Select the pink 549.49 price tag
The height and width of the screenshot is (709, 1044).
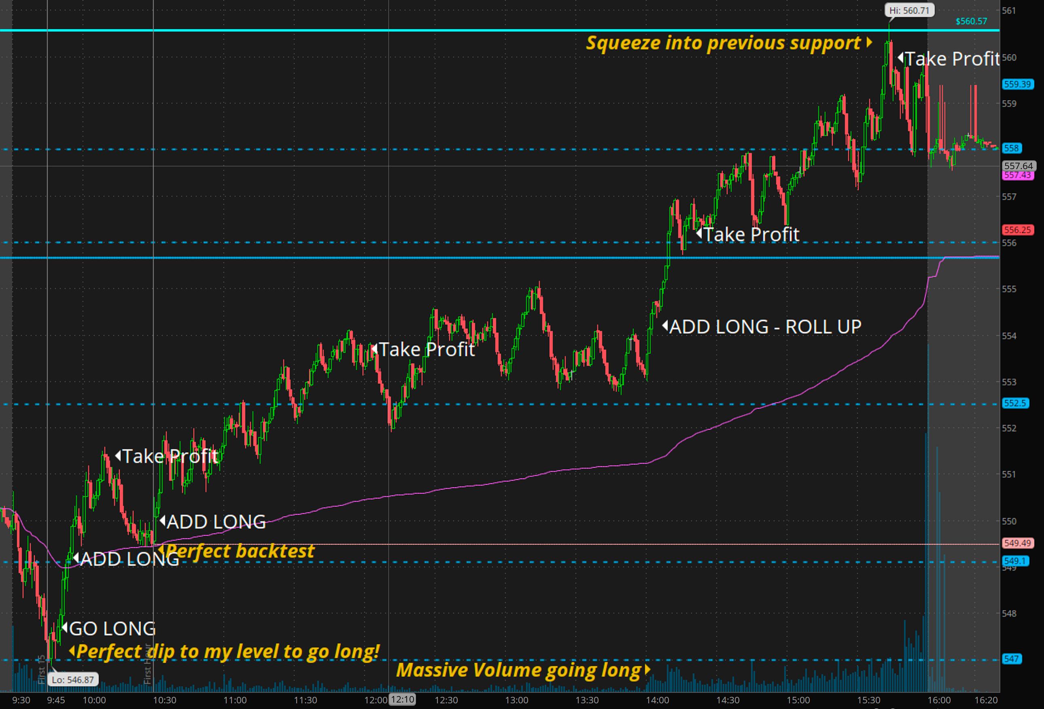[x=1018, y=543]
